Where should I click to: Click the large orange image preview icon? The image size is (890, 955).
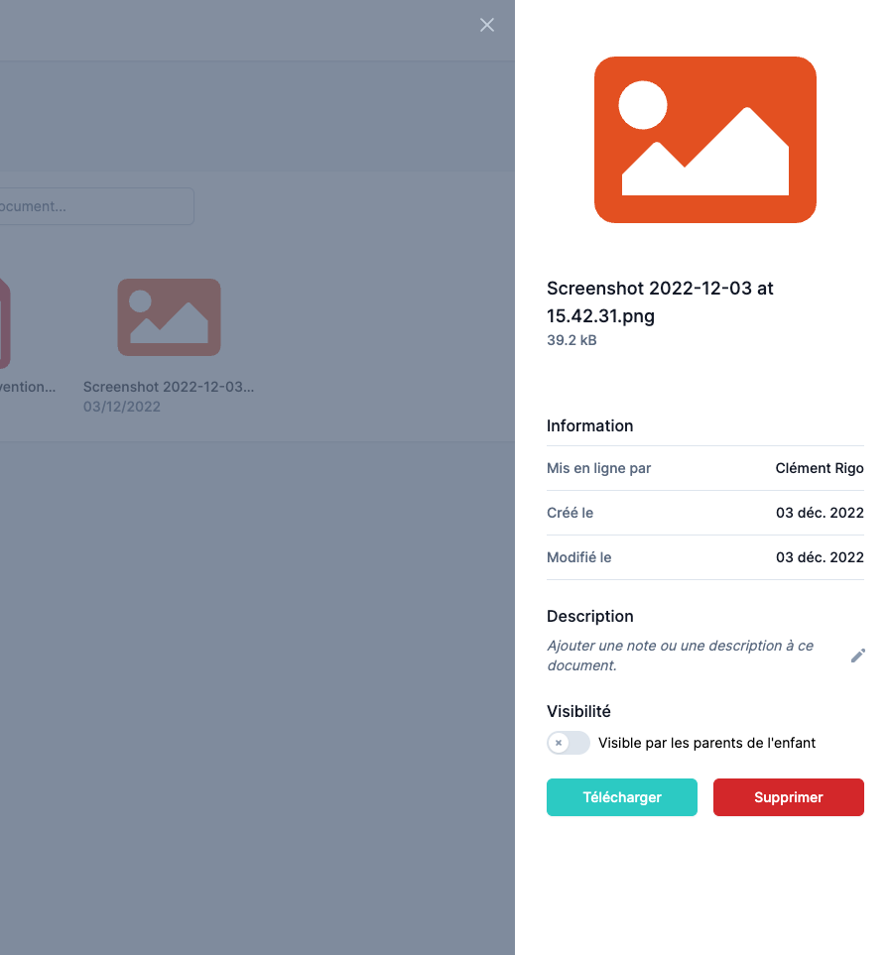point(704,140)
